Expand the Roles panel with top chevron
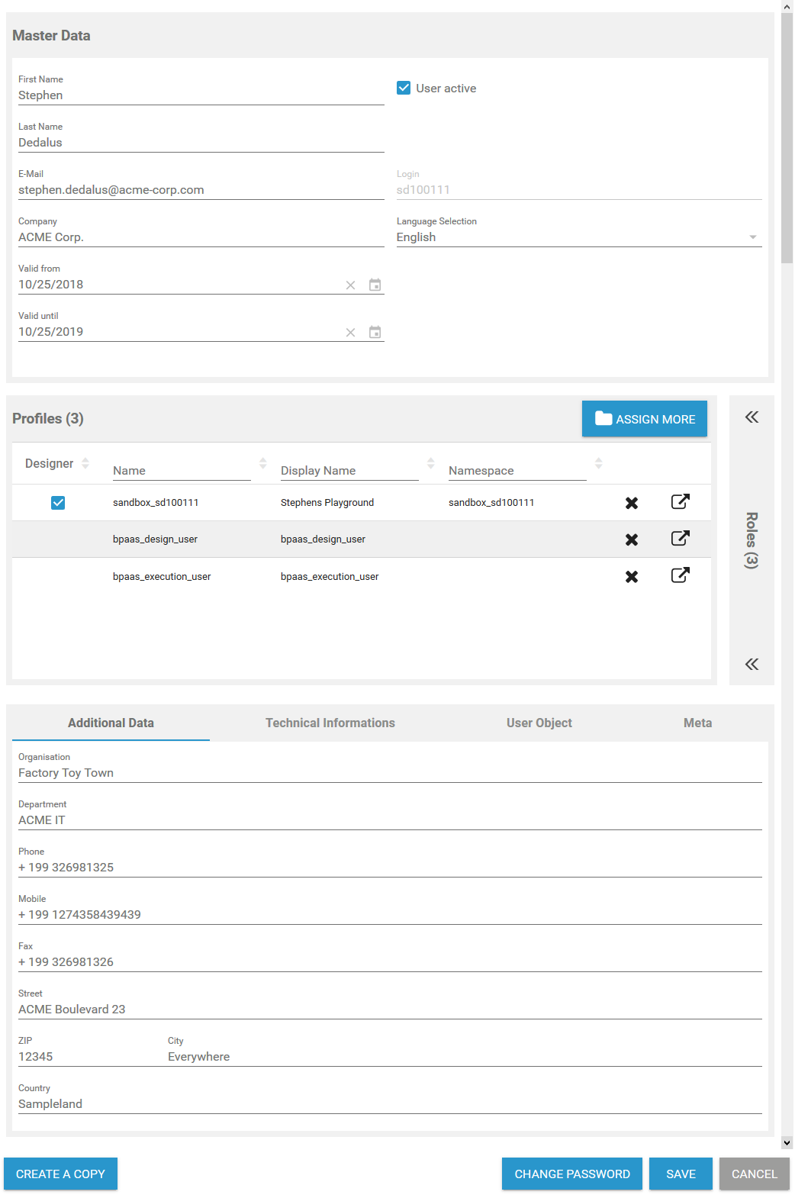Screen dimensions: 795x1198 tap(752, 417)
